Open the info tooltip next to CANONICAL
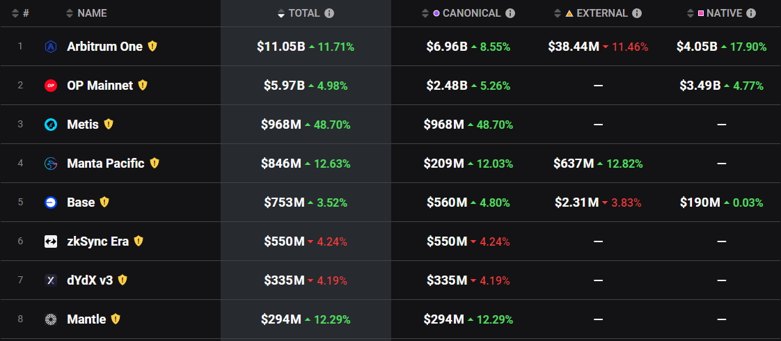This screenshot has width=781, height=341. [510, 13]
